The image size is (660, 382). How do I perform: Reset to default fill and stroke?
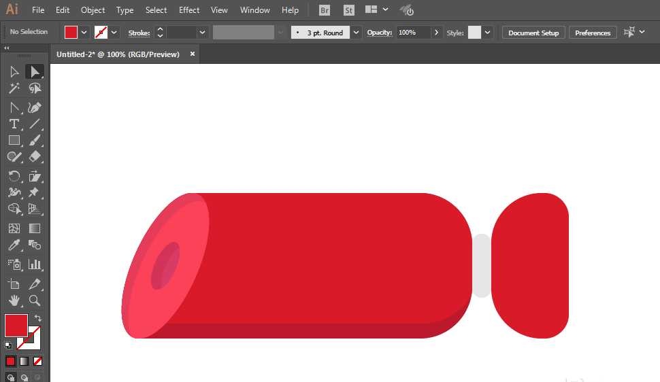[x=8, y=345]
